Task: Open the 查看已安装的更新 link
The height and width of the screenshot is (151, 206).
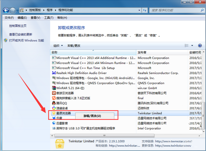Action: tap(21, 35)
